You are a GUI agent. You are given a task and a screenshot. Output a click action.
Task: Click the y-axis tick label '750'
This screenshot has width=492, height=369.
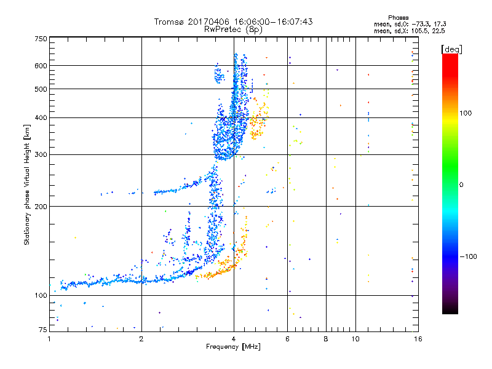tap(41, 39)
